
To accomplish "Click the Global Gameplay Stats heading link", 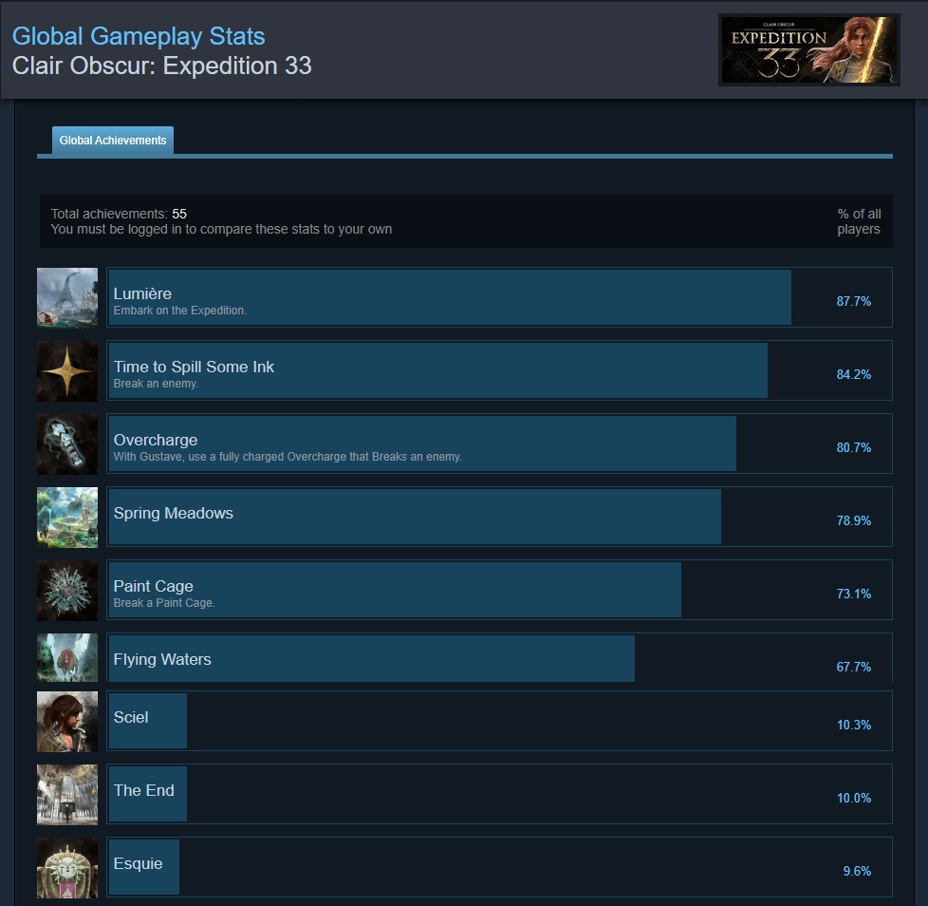I will [x=139, y=36].
